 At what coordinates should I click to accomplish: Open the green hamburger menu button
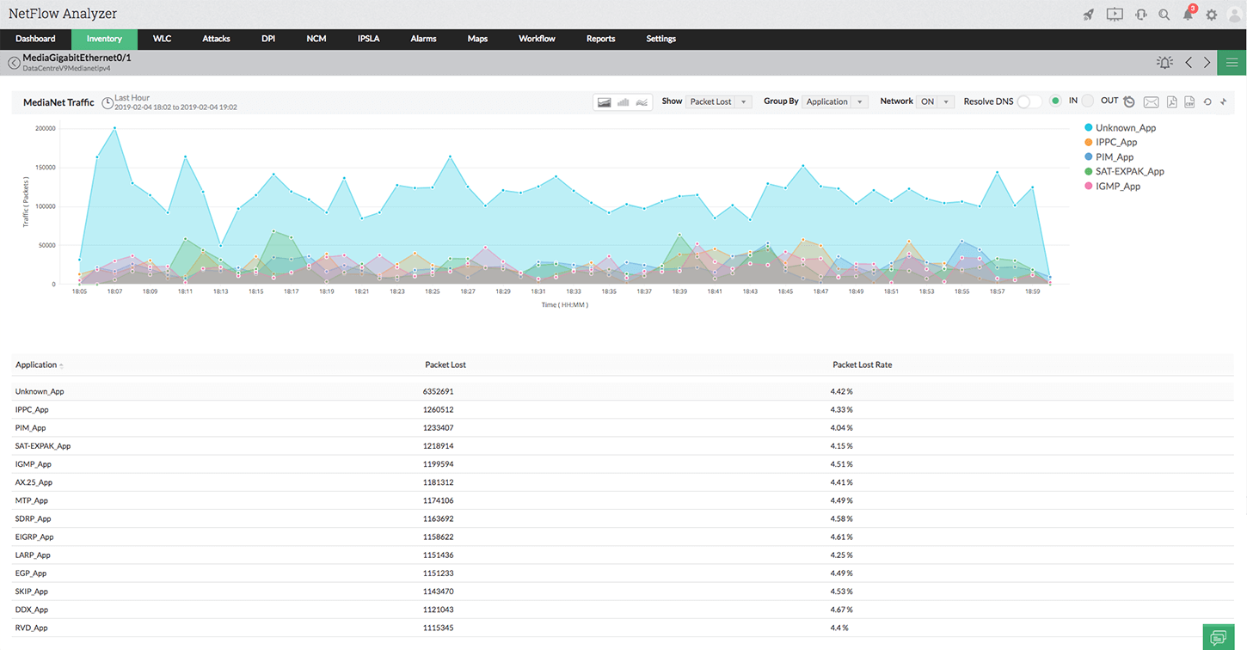click(x=1232, y=63)
